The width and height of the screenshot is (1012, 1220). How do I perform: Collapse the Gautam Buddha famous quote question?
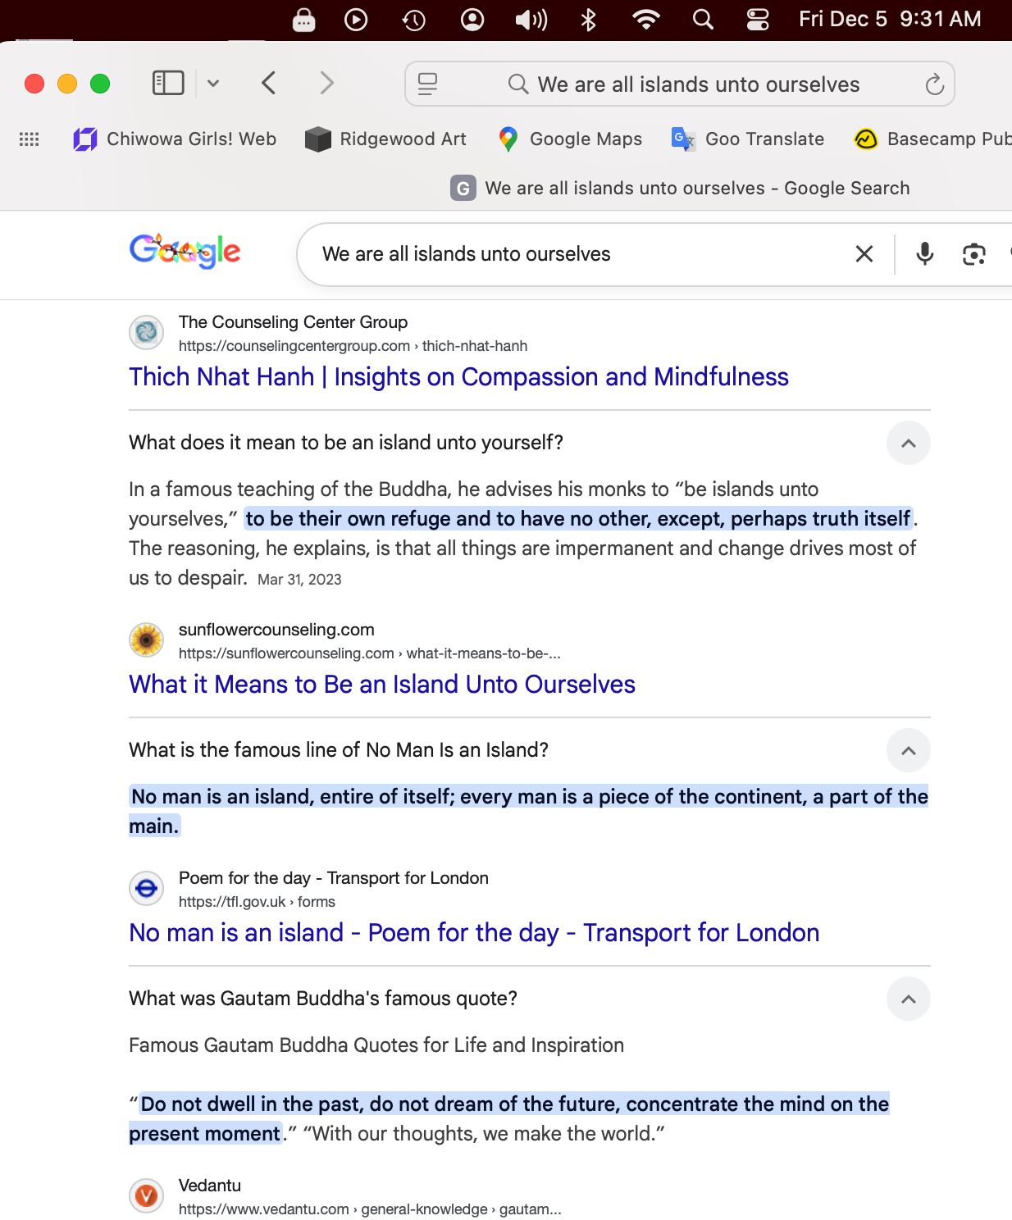pos(908,999)
